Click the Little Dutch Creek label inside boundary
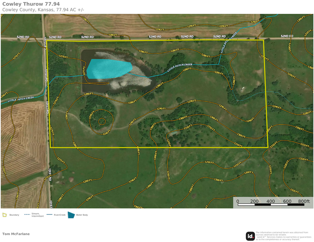The image size is (314, 242). click(180, 67)
